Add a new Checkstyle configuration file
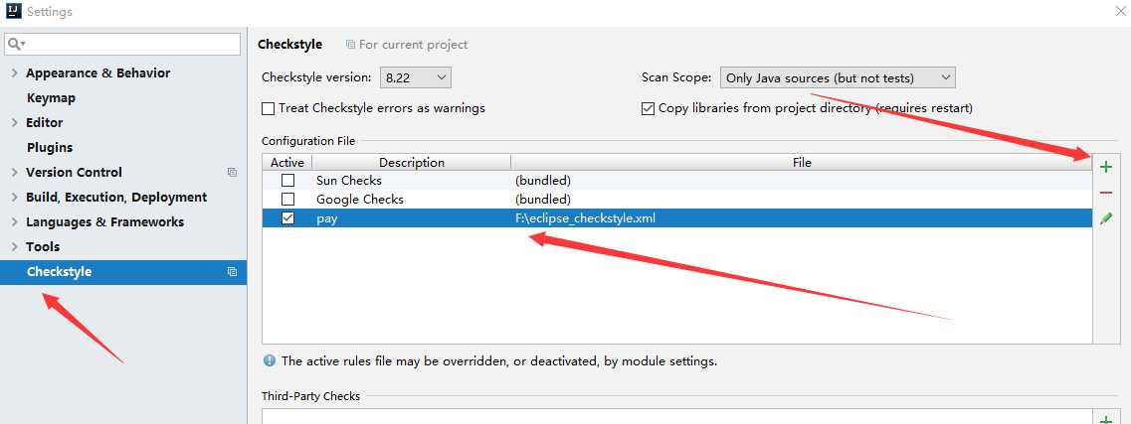Image resolution: width=1131 pixels, height=424 pixels. tap(1106, 167)
